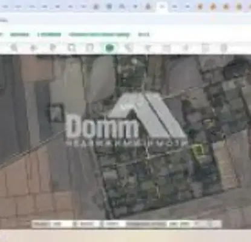Click the second icon in the toolbar row
This screenshot has width=251, height=242.
33,48
